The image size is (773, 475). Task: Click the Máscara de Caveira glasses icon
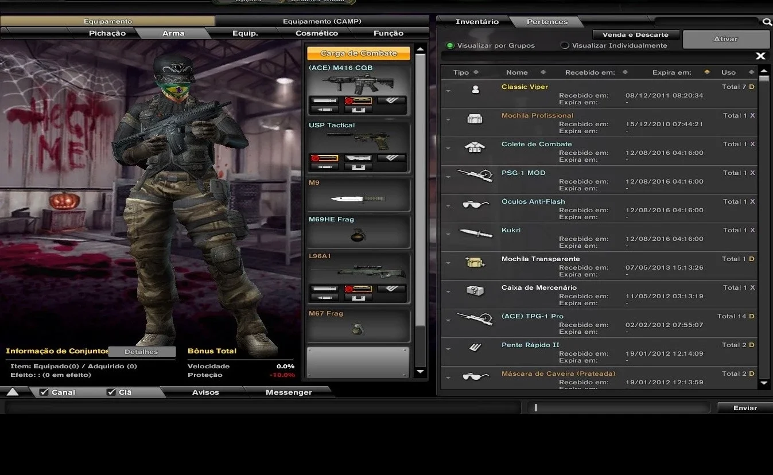point(475,376)
